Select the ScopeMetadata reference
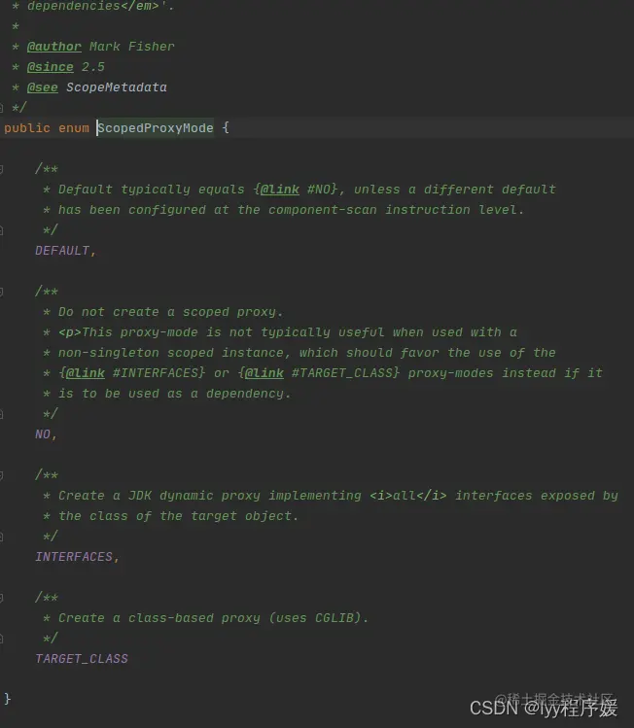Screen dimensions: 634x728 (x=117, y=87)
